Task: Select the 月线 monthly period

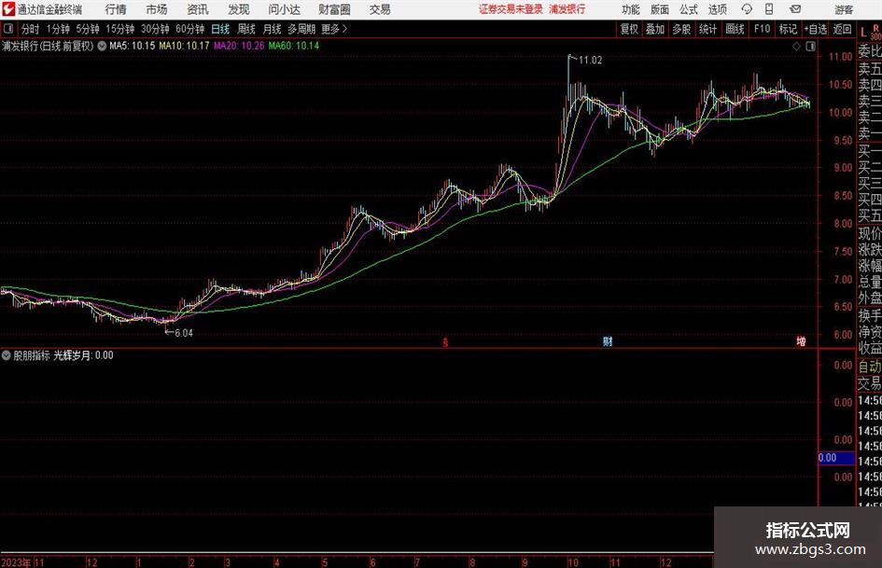Action: (x=273, y=29)
